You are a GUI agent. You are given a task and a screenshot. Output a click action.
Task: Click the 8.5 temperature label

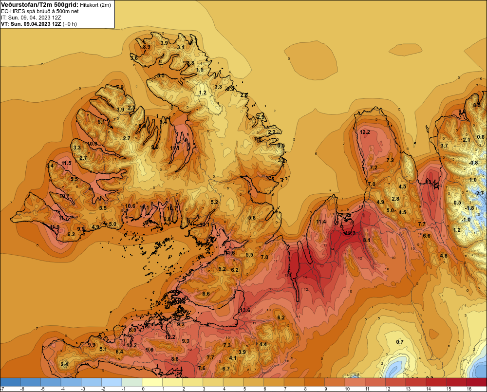point(477,105)
